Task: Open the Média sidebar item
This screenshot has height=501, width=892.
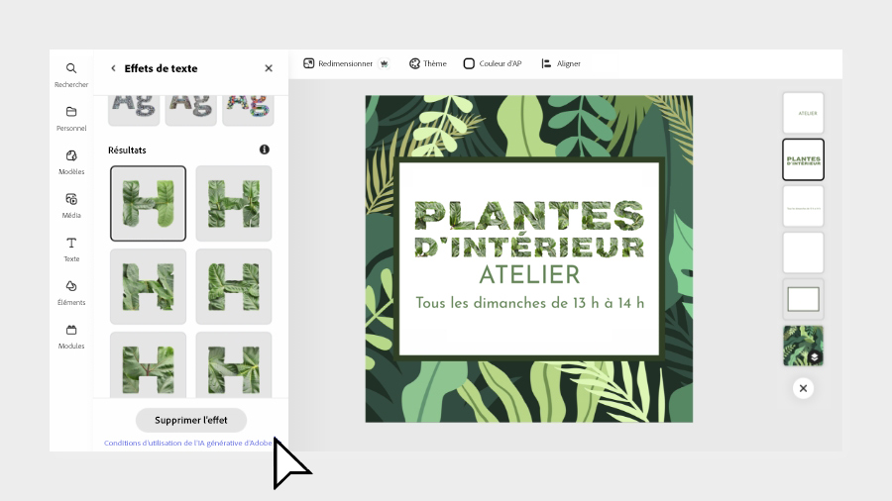Action: pos(71,206)
